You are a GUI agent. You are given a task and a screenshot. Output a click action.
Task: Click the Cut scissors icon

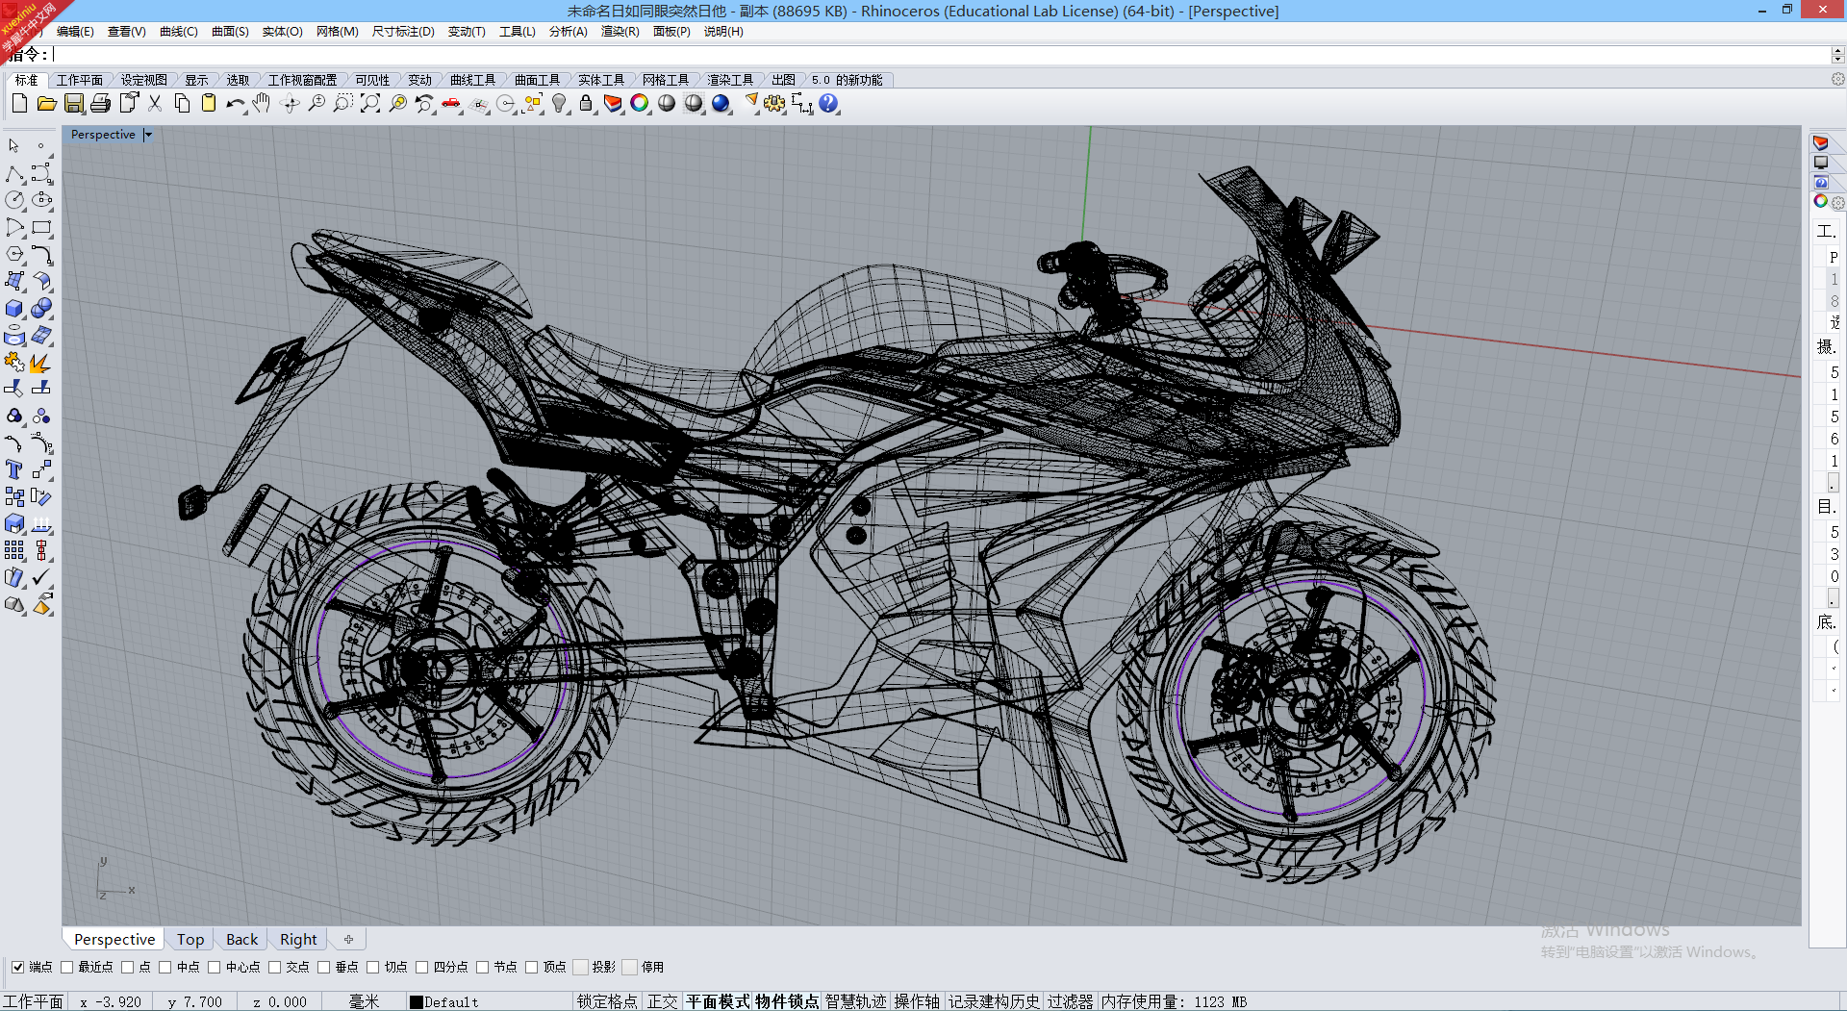click(x=155, y=103)
